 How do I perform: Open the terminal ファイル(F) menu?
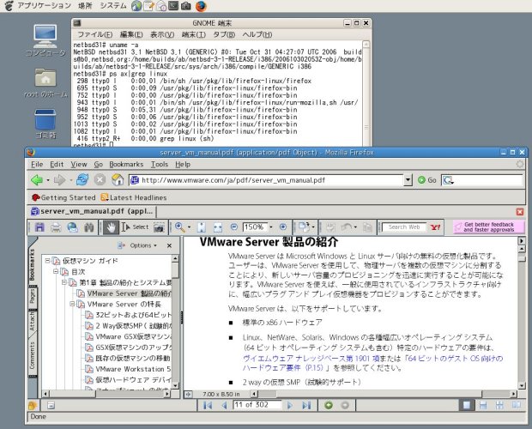click(94, 34)
